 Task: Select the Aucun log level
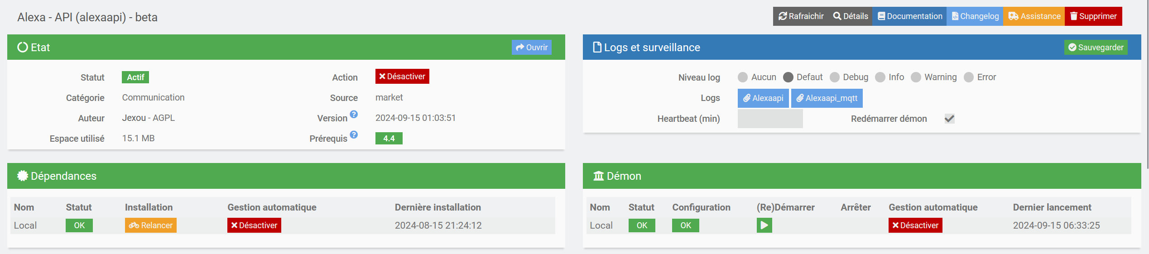pyautogui.click(x=743, y=77)
